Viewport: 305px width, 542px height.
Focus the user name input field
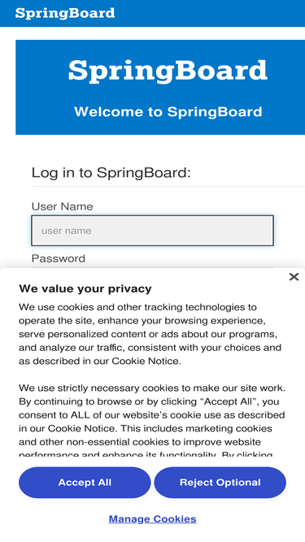pos(153,231)
